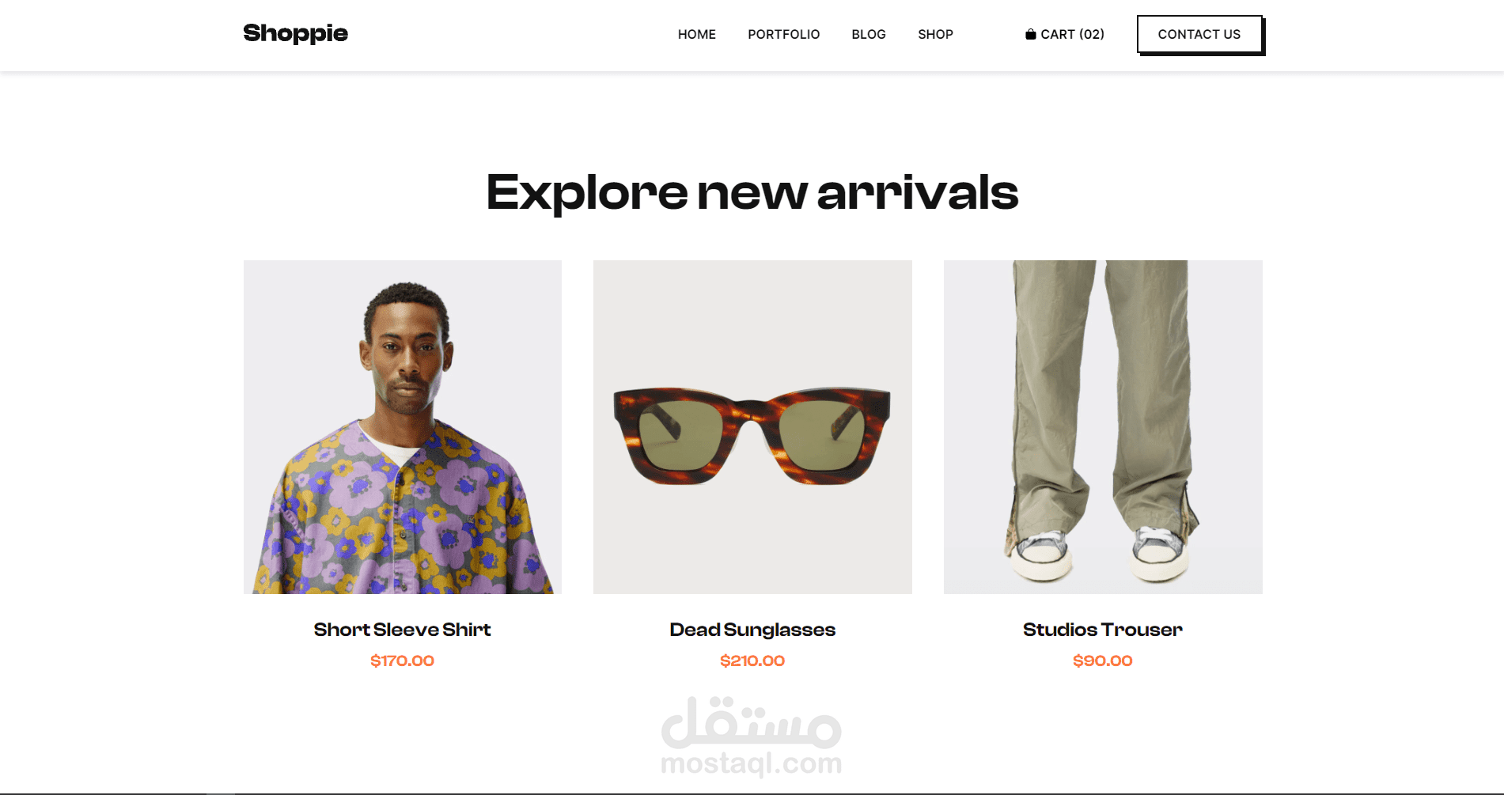Navigate to the BLOG page
The width and height of the screenshot is (1504, 795).
pos(868,34)
